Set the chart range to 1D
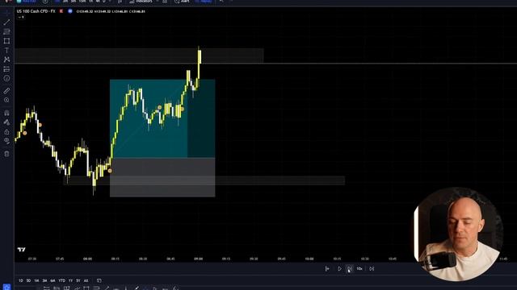Image resolution: width=517 pixels, height=290 pixels. click(21, 280)
